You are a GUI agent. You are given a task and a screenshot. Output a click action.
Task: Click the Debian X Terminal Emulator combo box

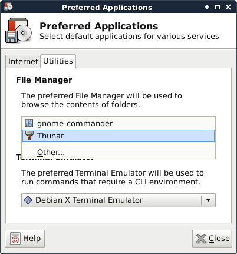(x=119, y=200)
